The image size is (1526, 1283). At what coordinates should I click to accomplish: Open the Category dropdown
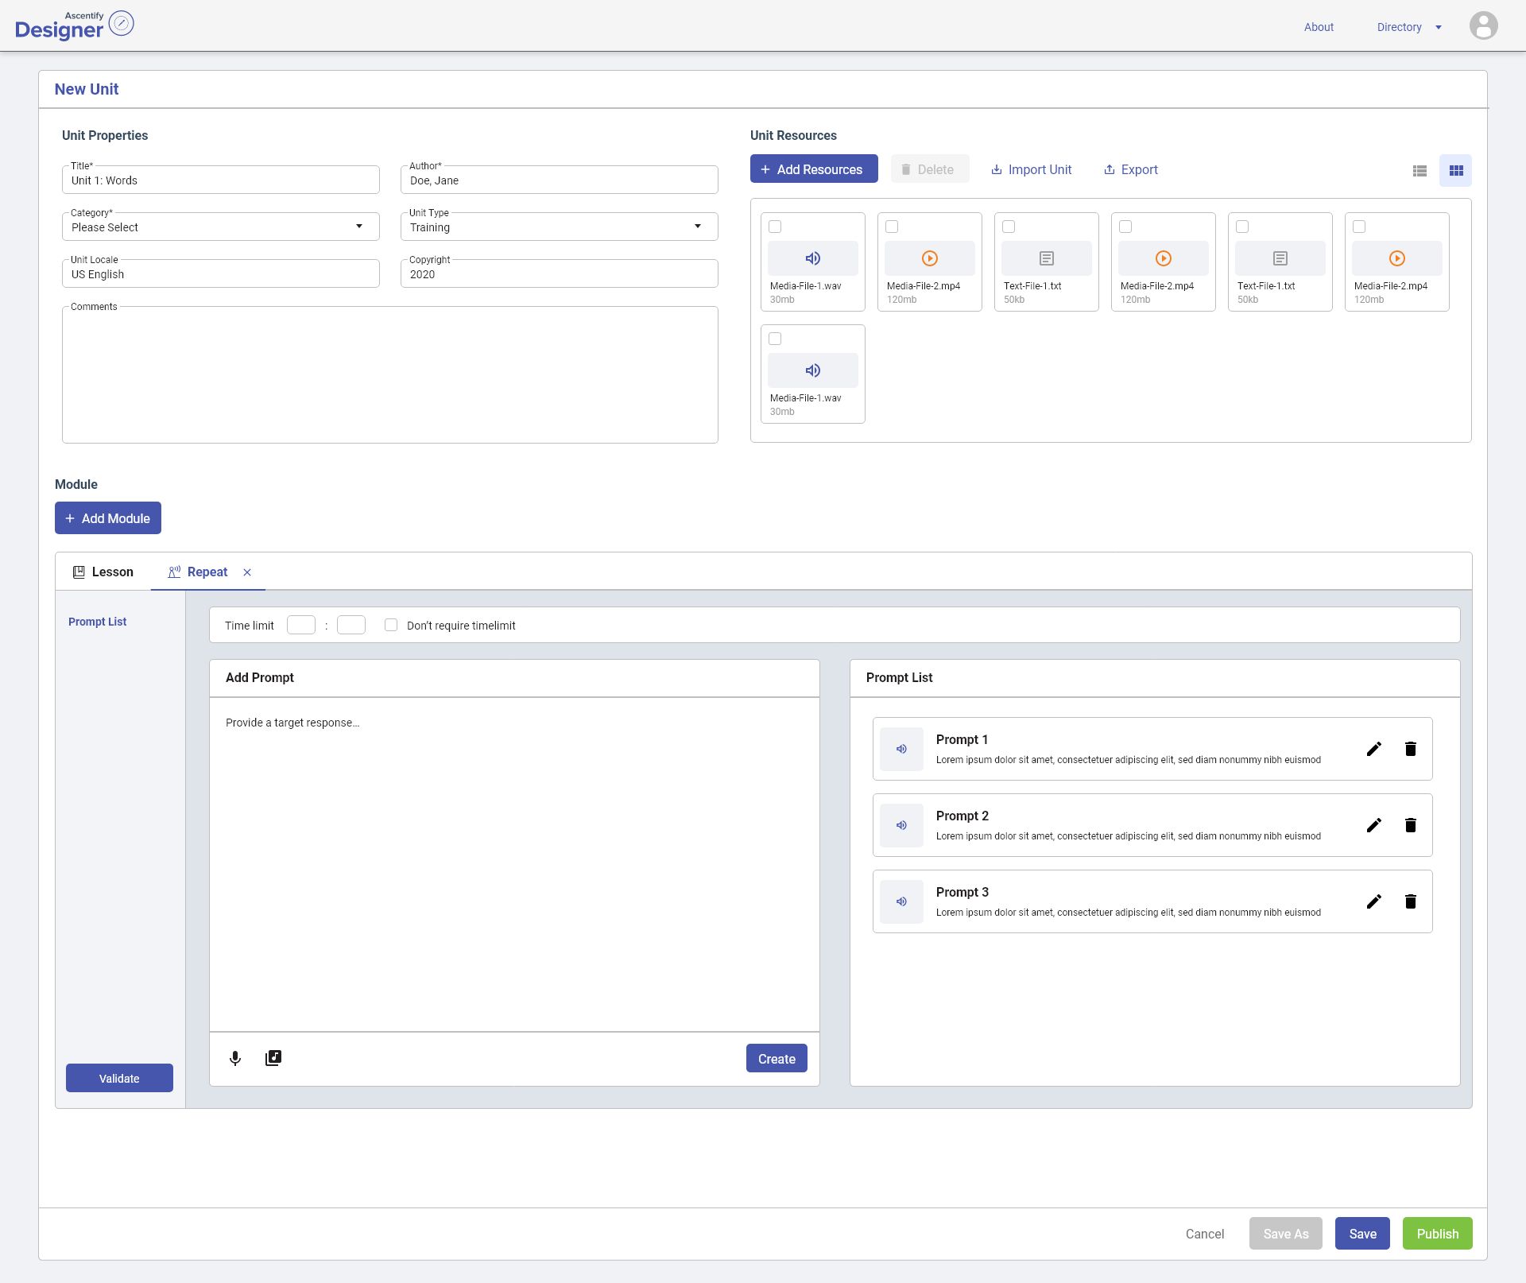(x=221, y=227)
